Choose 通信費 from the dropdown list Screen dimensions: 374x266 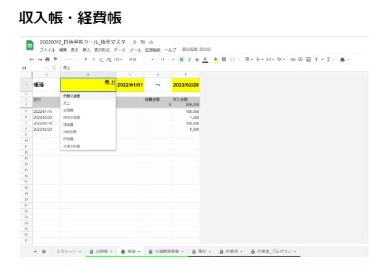(88, 124)
